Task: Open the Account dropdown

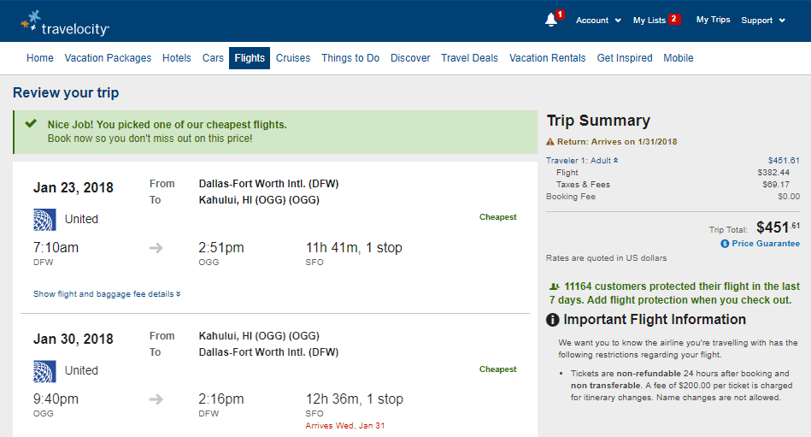Action: [598, 21]
